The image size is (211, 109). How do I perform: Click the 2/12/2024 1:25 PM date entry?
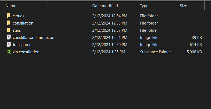point(109,52)
